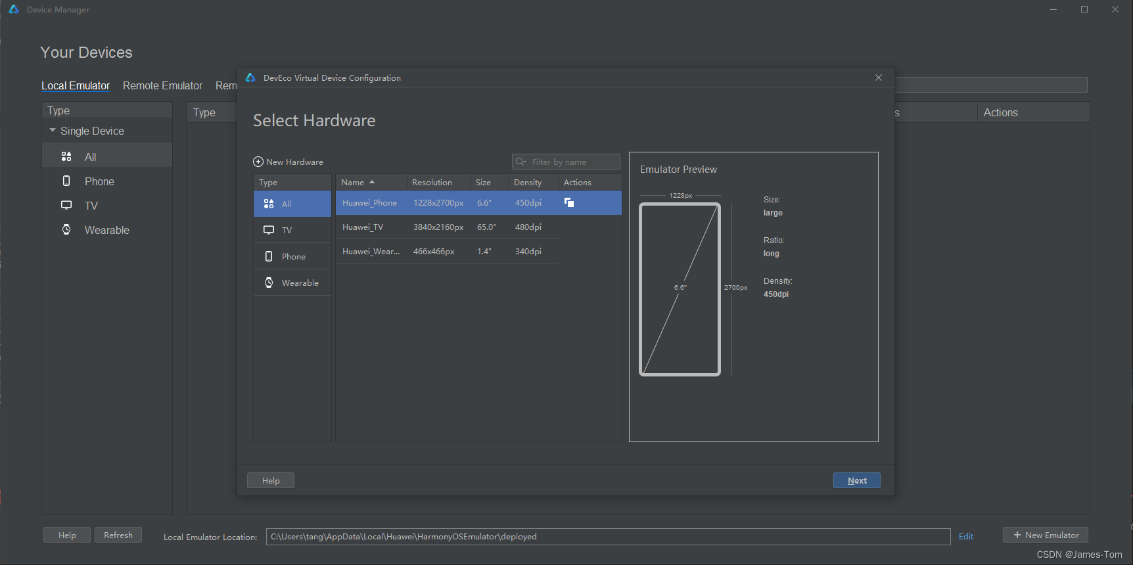Click the Actions column header in dialog
This screenshot has width=1133, height=565.
590,182
